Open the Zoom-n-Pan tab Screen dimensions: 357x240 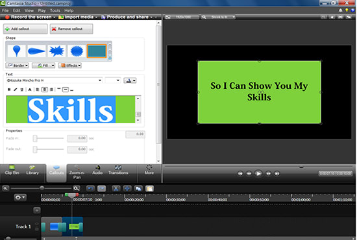[77, 172]
